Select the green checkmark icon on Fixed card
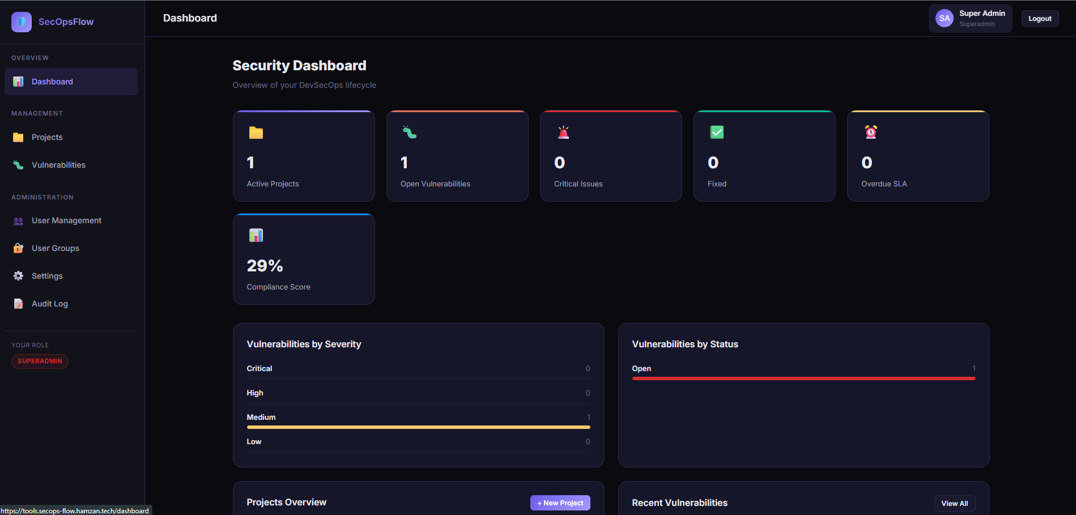Image resolution: width=1076 pixels, height=515 pixels. pyautogui.click(x=717, y=133)
